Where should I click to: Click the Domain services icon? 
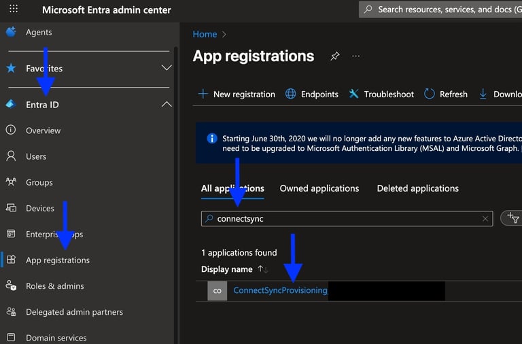[x=11, y=337]
